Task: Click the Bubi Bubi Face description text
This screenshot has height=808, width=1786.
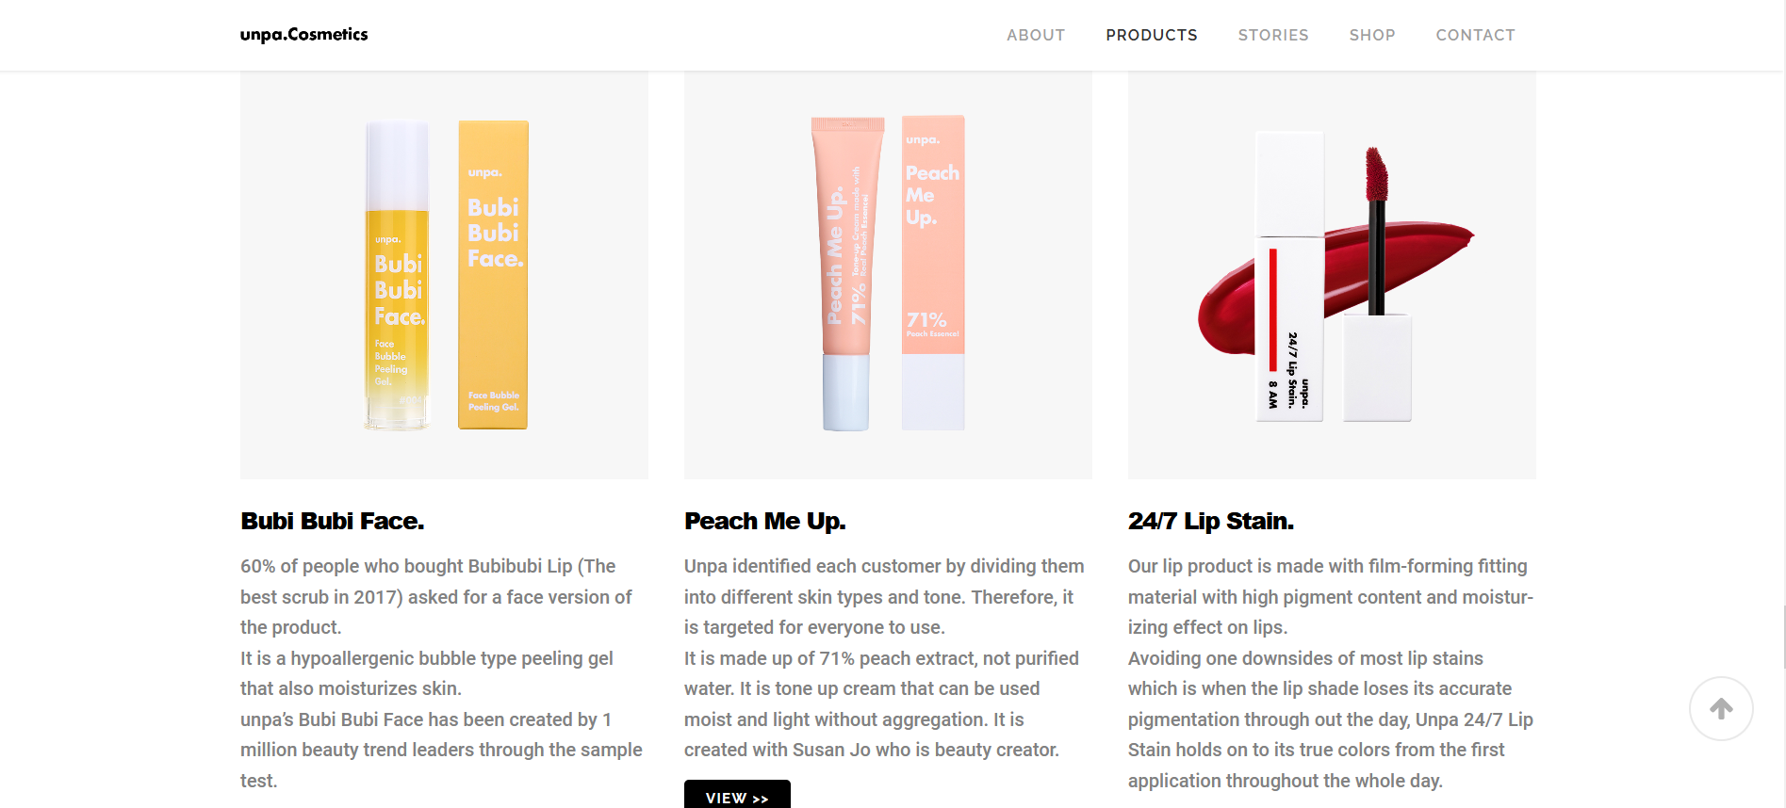Action: pyautogui.click(x=441, y=672)
